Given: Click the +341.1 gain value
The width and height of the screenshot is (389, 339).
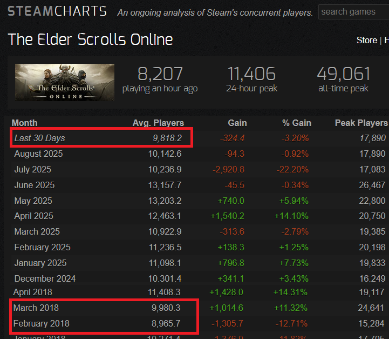Looking at the screenshot, I should click(231, 278).
